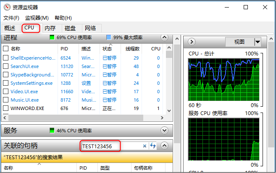Click process list horizontal scroll left arrow

pyautogui.click(x=5, y=118)
